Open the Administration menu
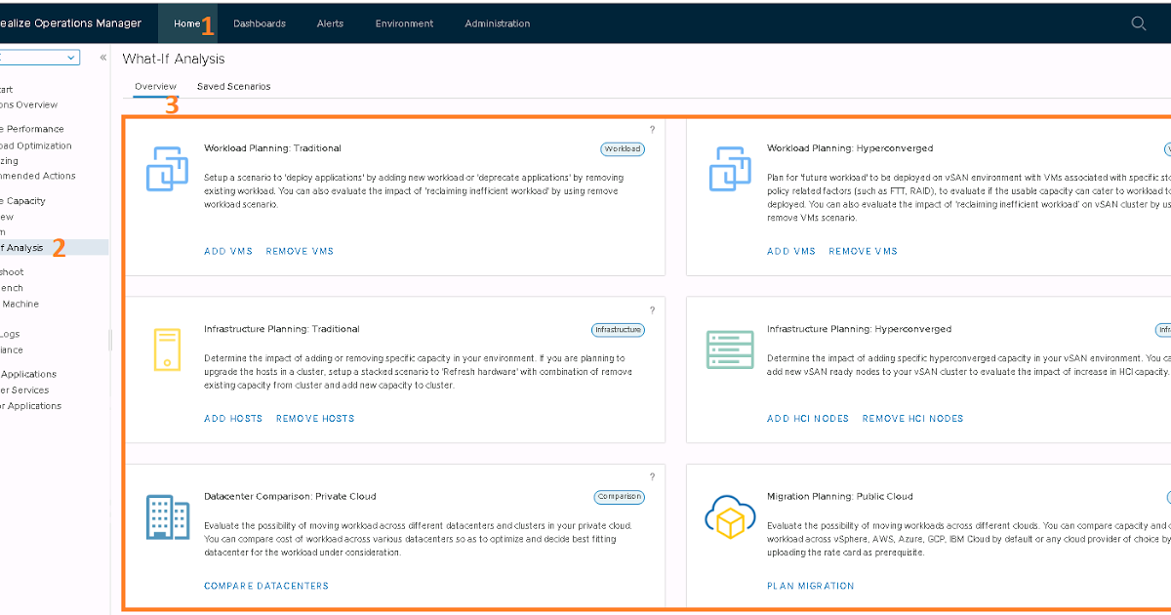The image size is (1171, 615). pos(497,23)
